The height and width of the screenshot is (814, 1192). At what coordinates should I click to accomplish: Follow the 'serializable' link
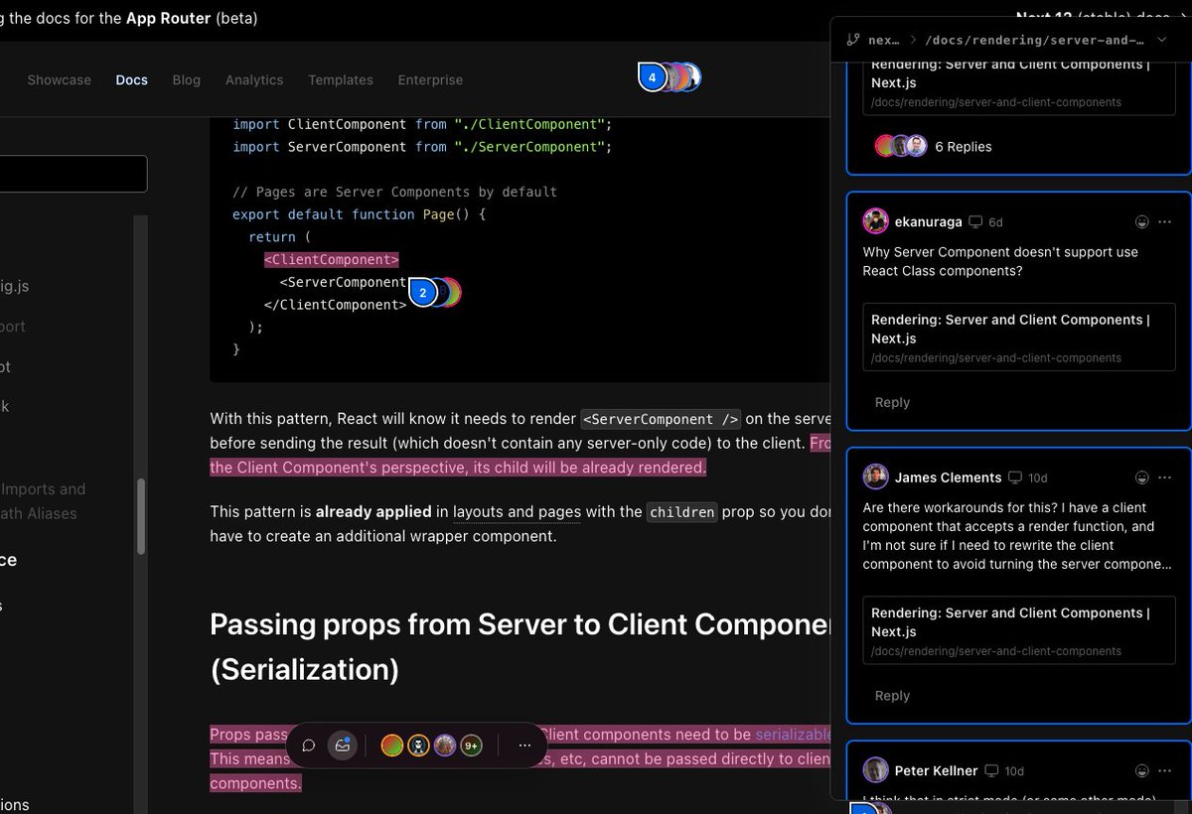pyautogui.click(x=793, y=735)
